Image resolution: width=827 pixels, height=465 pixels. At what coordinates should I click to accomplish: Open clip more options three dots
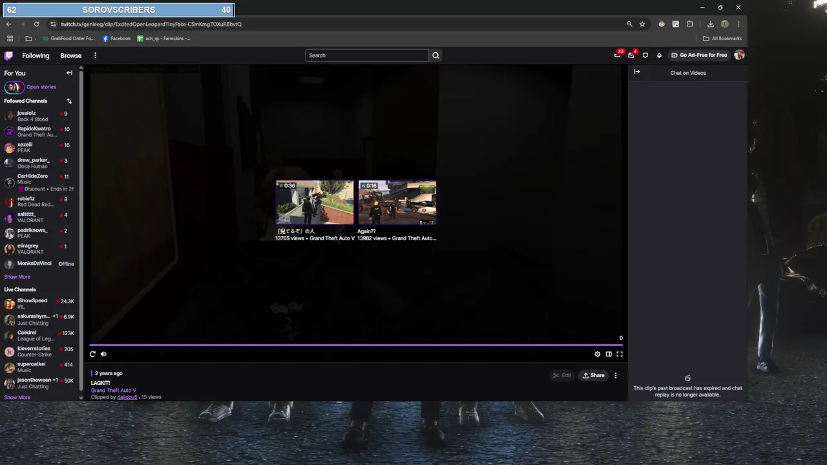(616, 375)
